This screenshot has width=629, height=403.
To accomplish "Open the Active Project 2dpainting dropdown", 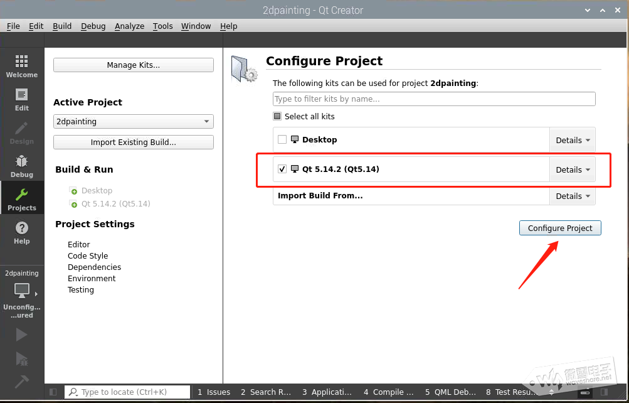I will click(134, 122).
